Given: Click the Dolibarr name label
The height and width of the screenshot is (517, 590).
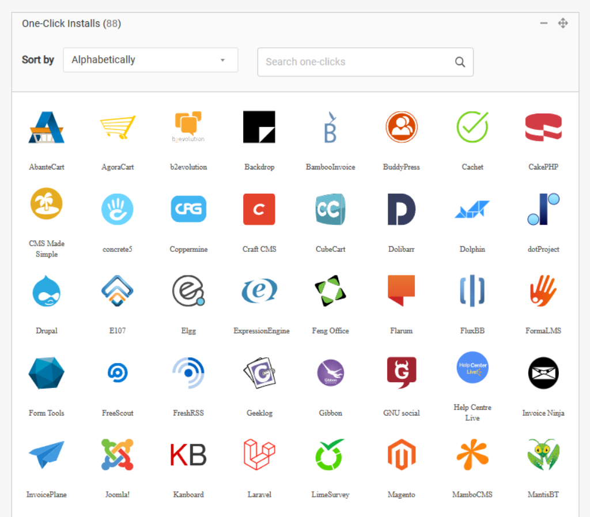Looking at the screenshot, I should point(402,249).
